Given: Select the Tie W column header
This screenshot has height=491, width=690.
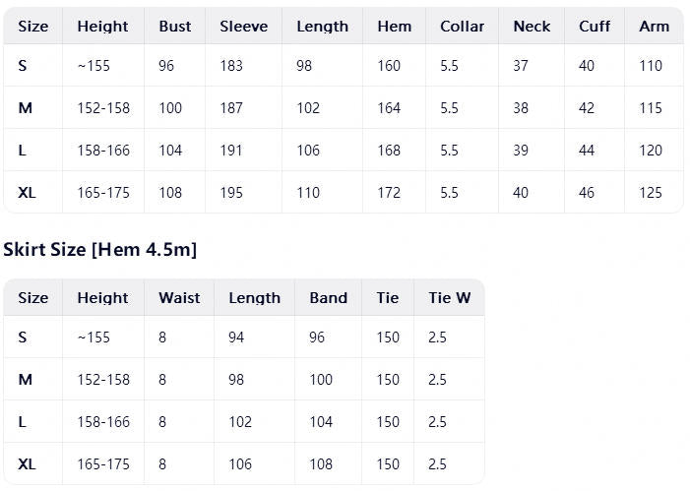Looking at the screenshot, I should click(x=449, y=298).
